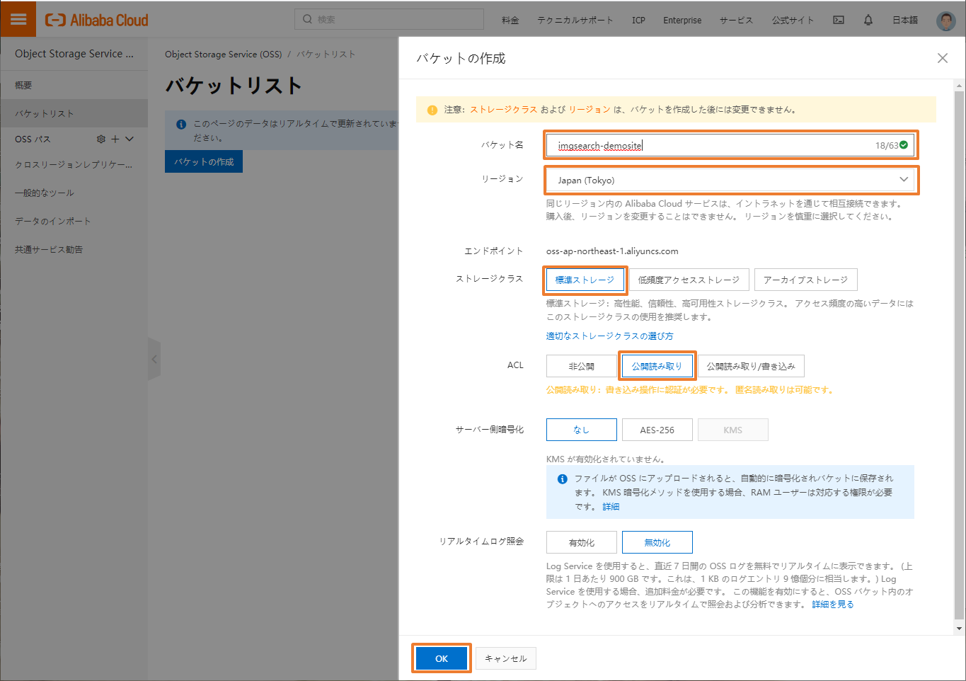
Task: Click endpoint oss-ap-northeast-1.aliyuncs.com text
Action: (x=612, y=251)
